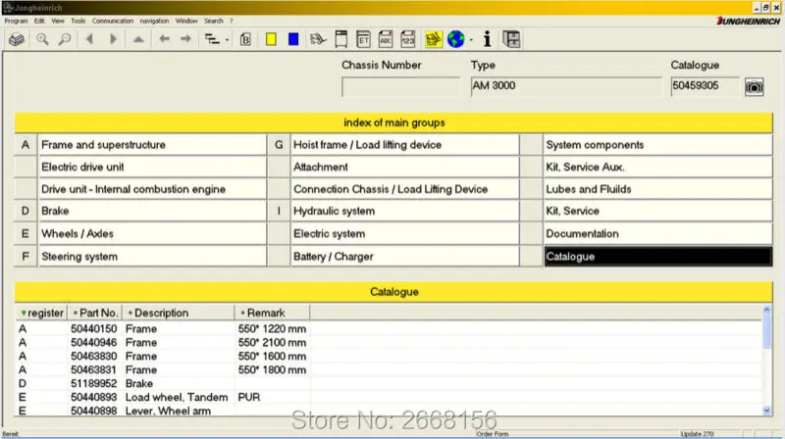Viewport: 785px width, 439px height.
Task: Open the System components group
Action: [x=657, y=145]
